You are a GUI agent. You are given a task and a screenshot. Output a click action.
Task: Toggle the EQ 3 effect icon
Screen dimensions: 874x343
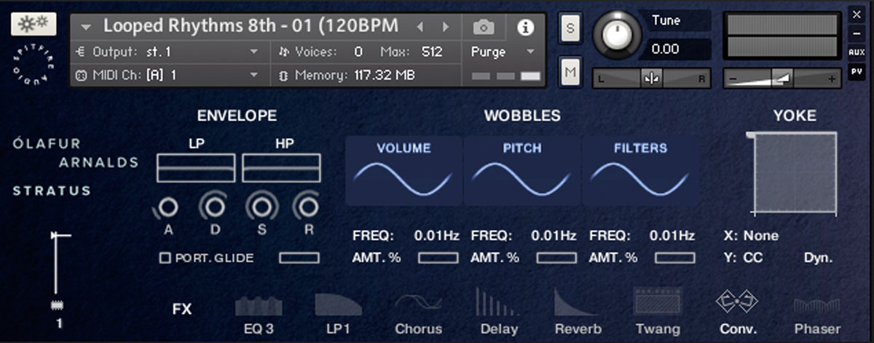coord(259,304)
